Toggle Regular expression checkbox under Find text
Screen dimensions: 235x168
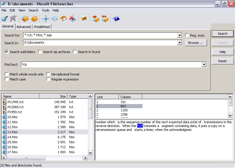[x=48, y=79]
